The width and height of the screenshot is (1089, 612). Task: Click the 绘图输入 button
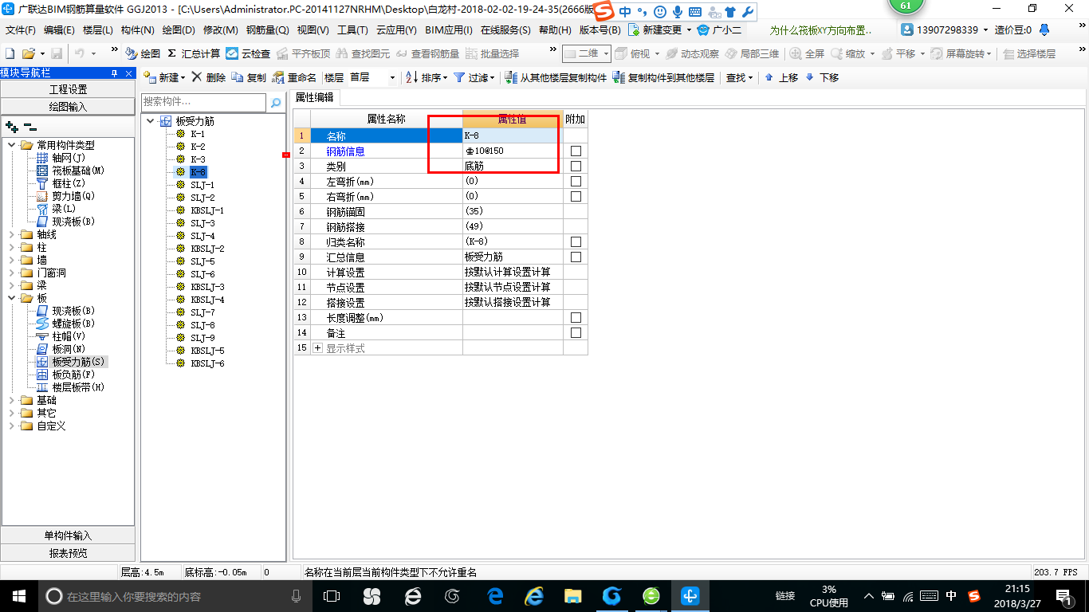tap(68, 106)
